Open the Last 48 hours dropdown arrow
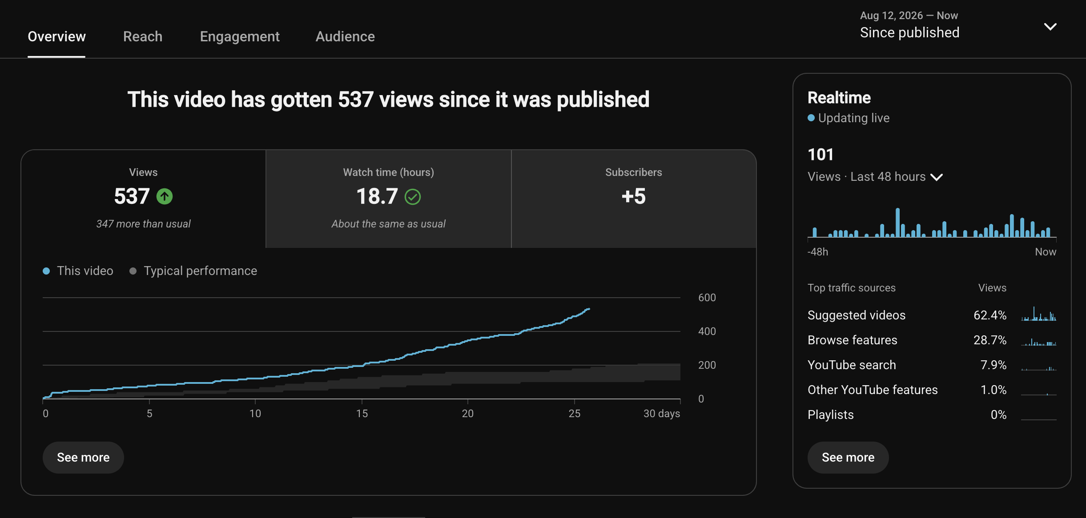Screen dimensions: 1086x518 tap(937, 177)
